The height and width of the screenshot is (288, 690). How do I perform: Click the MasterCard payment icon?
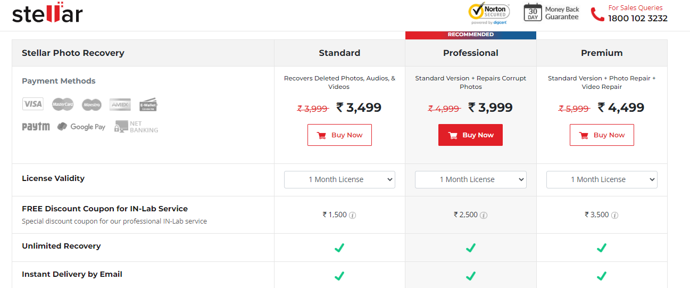pyautogui.click(x=63, y=104)
